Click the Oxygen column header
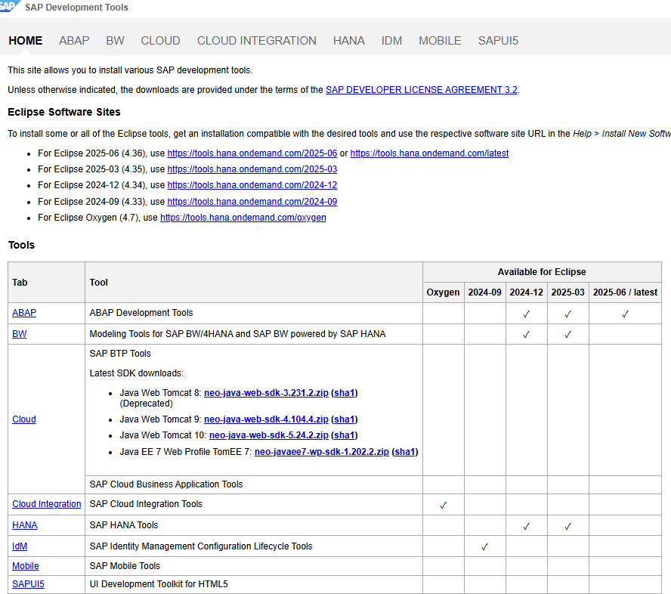The width and height of the screenshot is (671, 594). [x=444, y=292]
